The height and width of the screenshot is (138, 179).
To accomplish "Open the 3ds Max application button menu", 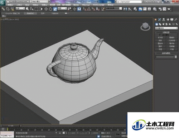I will click(x=3, y=3).
